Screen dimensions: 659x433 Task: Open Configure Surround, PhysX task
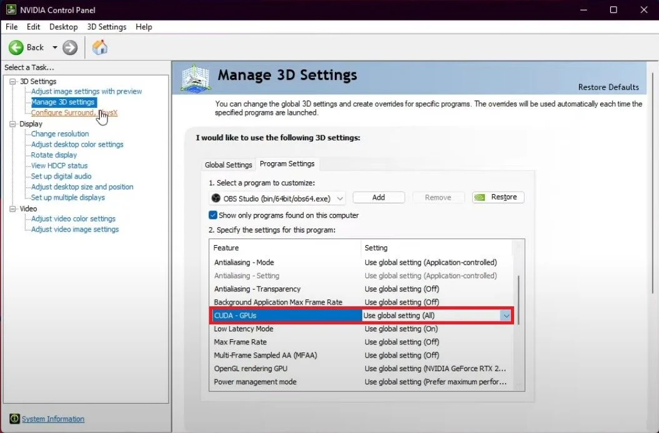click(74, 112)
